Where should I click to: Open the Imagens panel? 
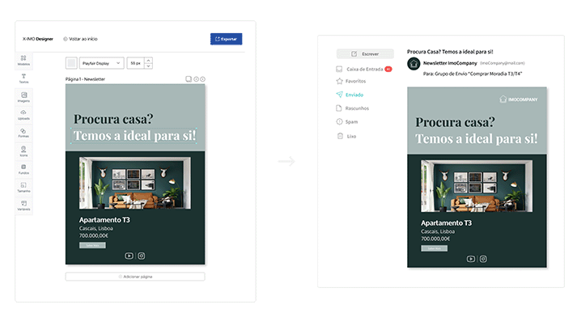click(x=23, y=97)
